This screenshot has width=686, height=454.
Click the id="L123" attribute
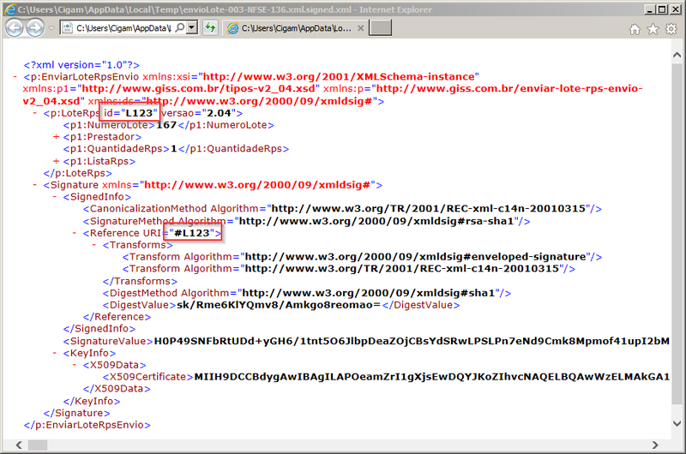pyautogui.click(x=130, y=113)
